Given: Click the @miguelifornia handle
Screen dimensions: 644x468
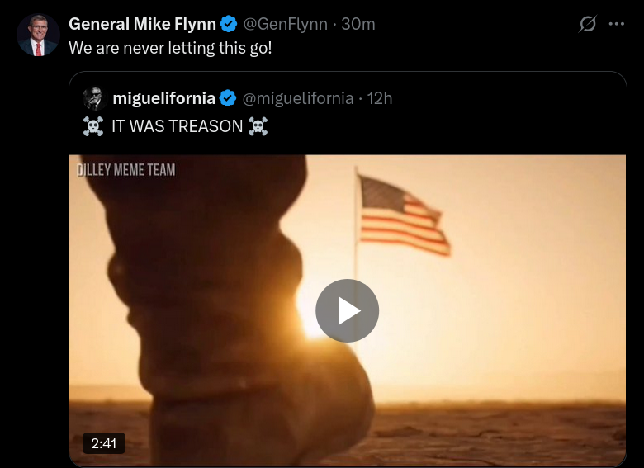Looking at the screenshot, I should pyautogui.click(x=297, y=99).
